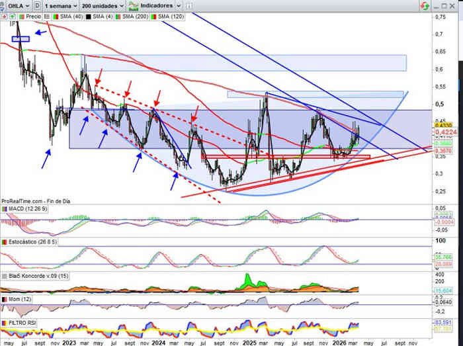The width and height of the screenshot is (463, 346).
Task: Open the Blai5 Koncorde v.09 panel label
Action: pos(34,276)
